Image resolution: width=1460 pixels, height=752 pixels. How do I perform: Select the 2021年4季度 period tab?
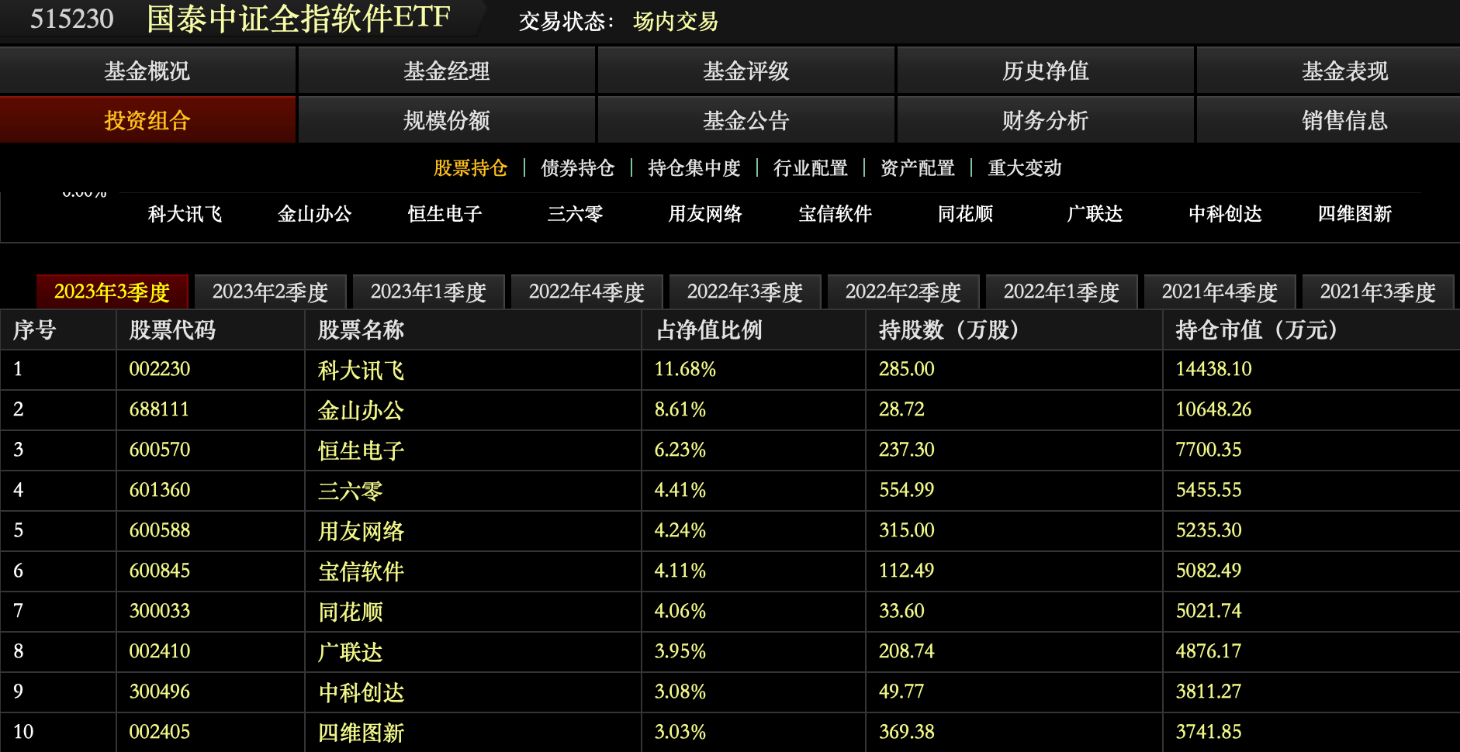[1220, 292]
